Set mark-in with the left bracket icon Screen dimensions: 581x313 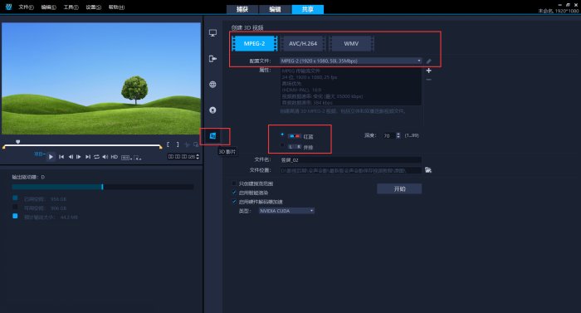(x=168, y=144)
